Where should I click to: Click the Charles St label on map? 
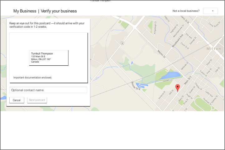tap(199, 87)
